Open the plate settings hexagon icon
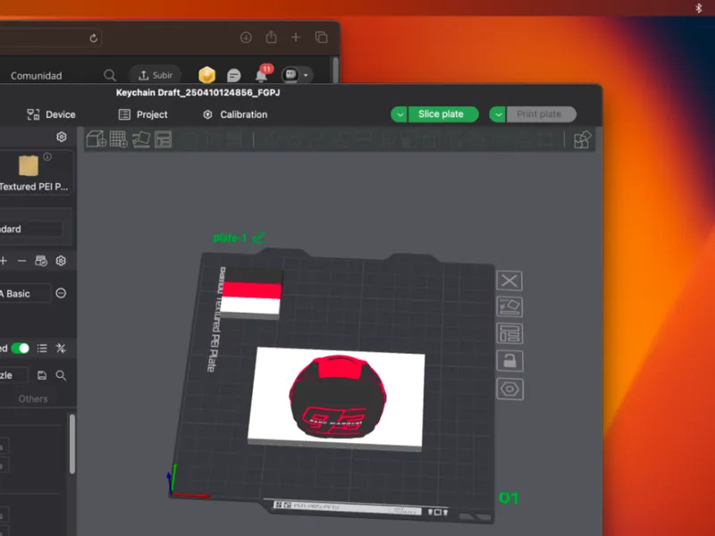The height and width of the screenshot is (536, 715). point(509,389)
